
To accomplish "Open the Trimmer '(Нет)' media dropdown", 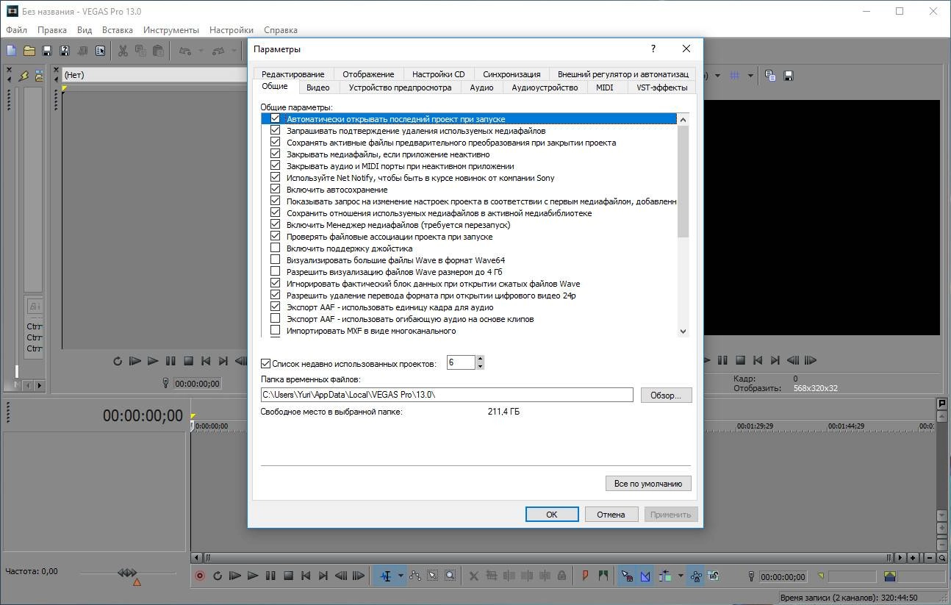I will click(x=154, y=74).
